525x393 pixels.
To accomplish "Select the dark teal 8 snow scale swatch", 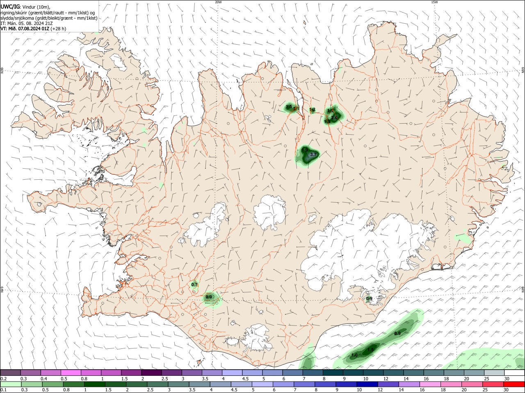I will [333, 373].
